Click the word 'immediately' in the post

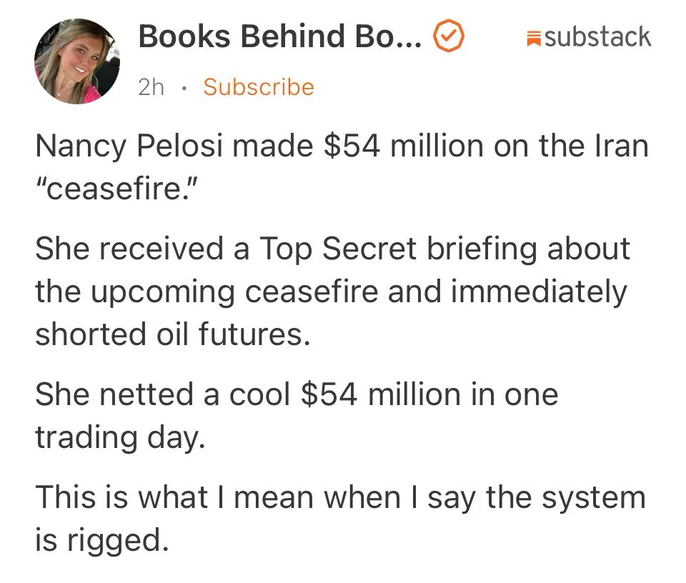[549, 292]
